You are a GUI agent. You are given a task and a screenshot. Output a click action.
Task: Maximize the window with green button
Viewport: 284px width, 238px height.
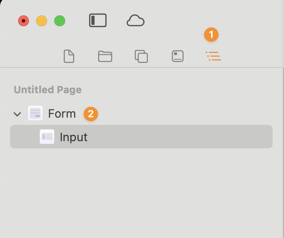60,21
